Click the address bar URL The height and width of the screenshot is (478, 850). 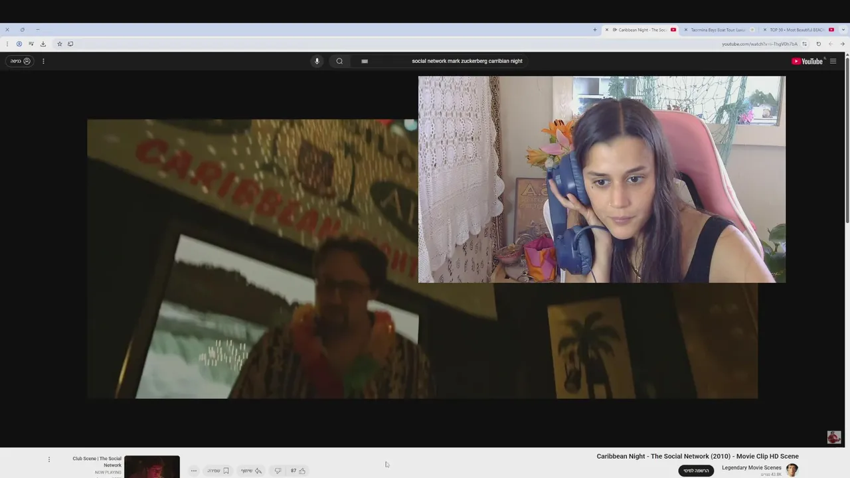(x=760, y=44)
